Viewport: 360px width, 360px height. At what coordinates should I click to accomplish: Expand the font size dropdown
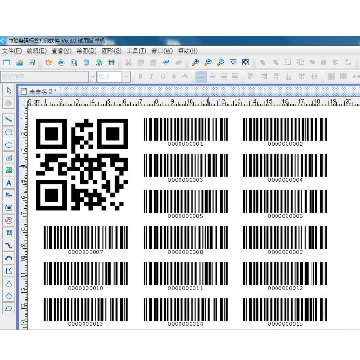[126, 77]
